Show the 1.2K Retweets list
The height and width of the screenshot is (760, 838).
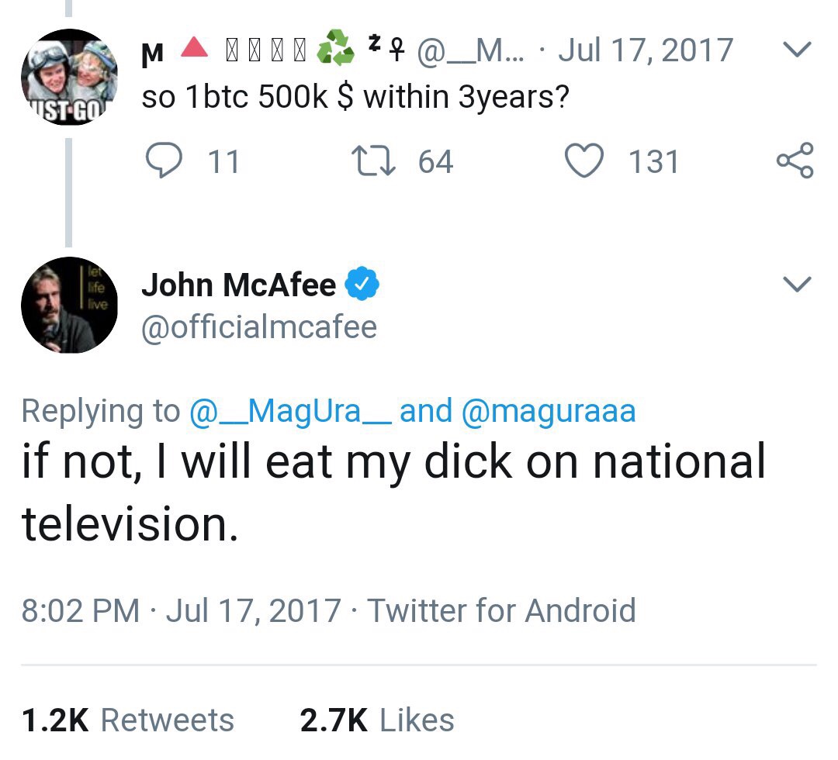pyautogui.click(x=128, y=720)
